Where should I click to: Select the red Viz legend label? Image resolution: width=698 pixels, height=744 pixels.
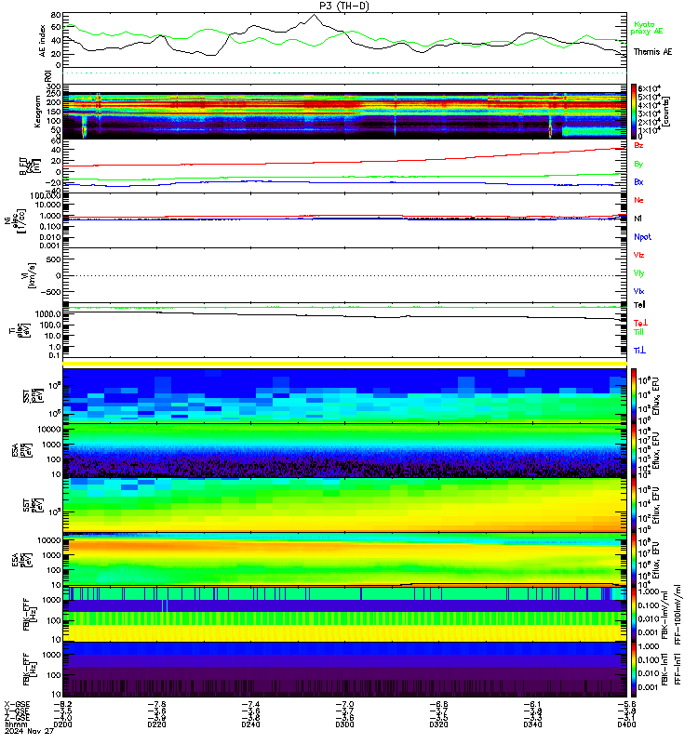click(x=638, y=255)
